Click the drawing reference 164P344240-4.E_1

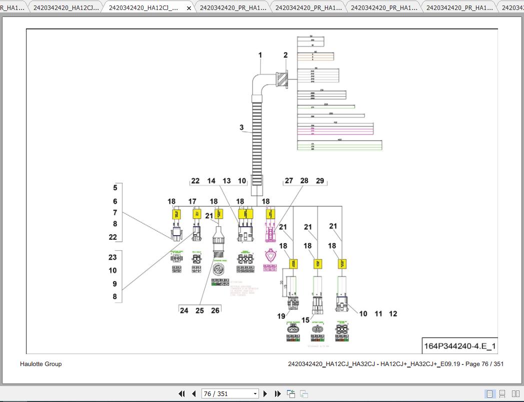(460, 346)
